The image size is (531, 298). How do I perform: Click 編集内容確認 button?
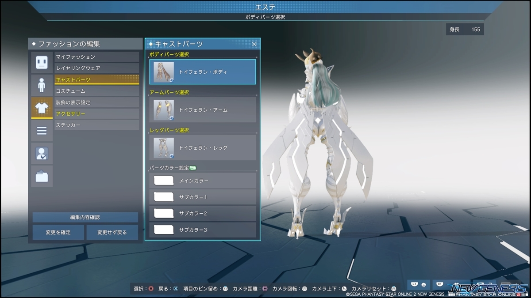(85, 217)
